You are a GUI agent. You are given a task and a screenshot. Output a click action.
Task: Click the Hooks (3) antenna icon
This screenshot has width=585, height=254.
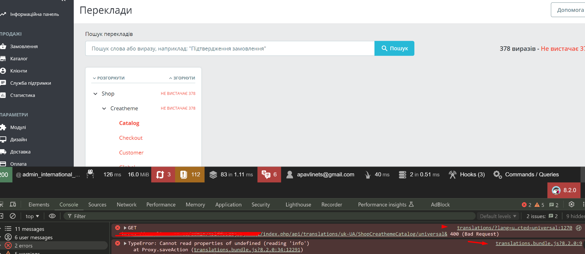[x=452, y=175]
